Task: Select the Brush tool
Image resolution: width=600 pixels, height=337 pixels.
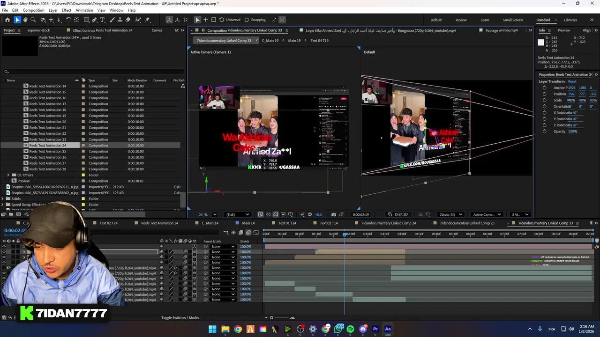Action: pyautogui.click(x=112, y=20)
